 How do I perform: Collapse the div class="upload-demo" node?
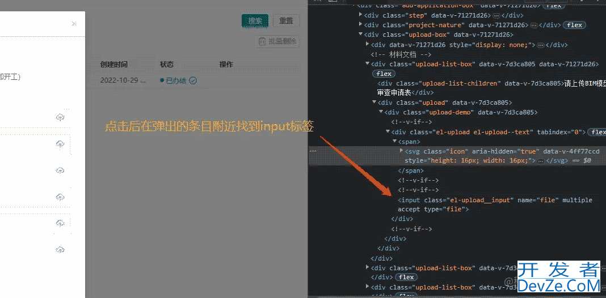pos(381,112)
